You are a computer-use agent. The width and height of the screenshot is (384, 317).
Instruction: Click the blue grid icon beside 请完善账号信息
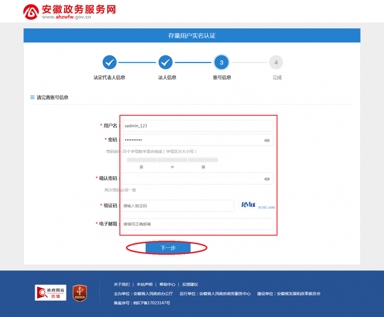coord(32,97)
